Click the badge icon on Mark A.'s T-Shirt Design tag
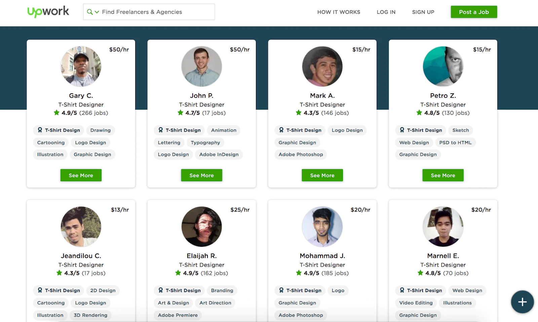The width and height of the screenshot is (538, 322). coord(281,130)
